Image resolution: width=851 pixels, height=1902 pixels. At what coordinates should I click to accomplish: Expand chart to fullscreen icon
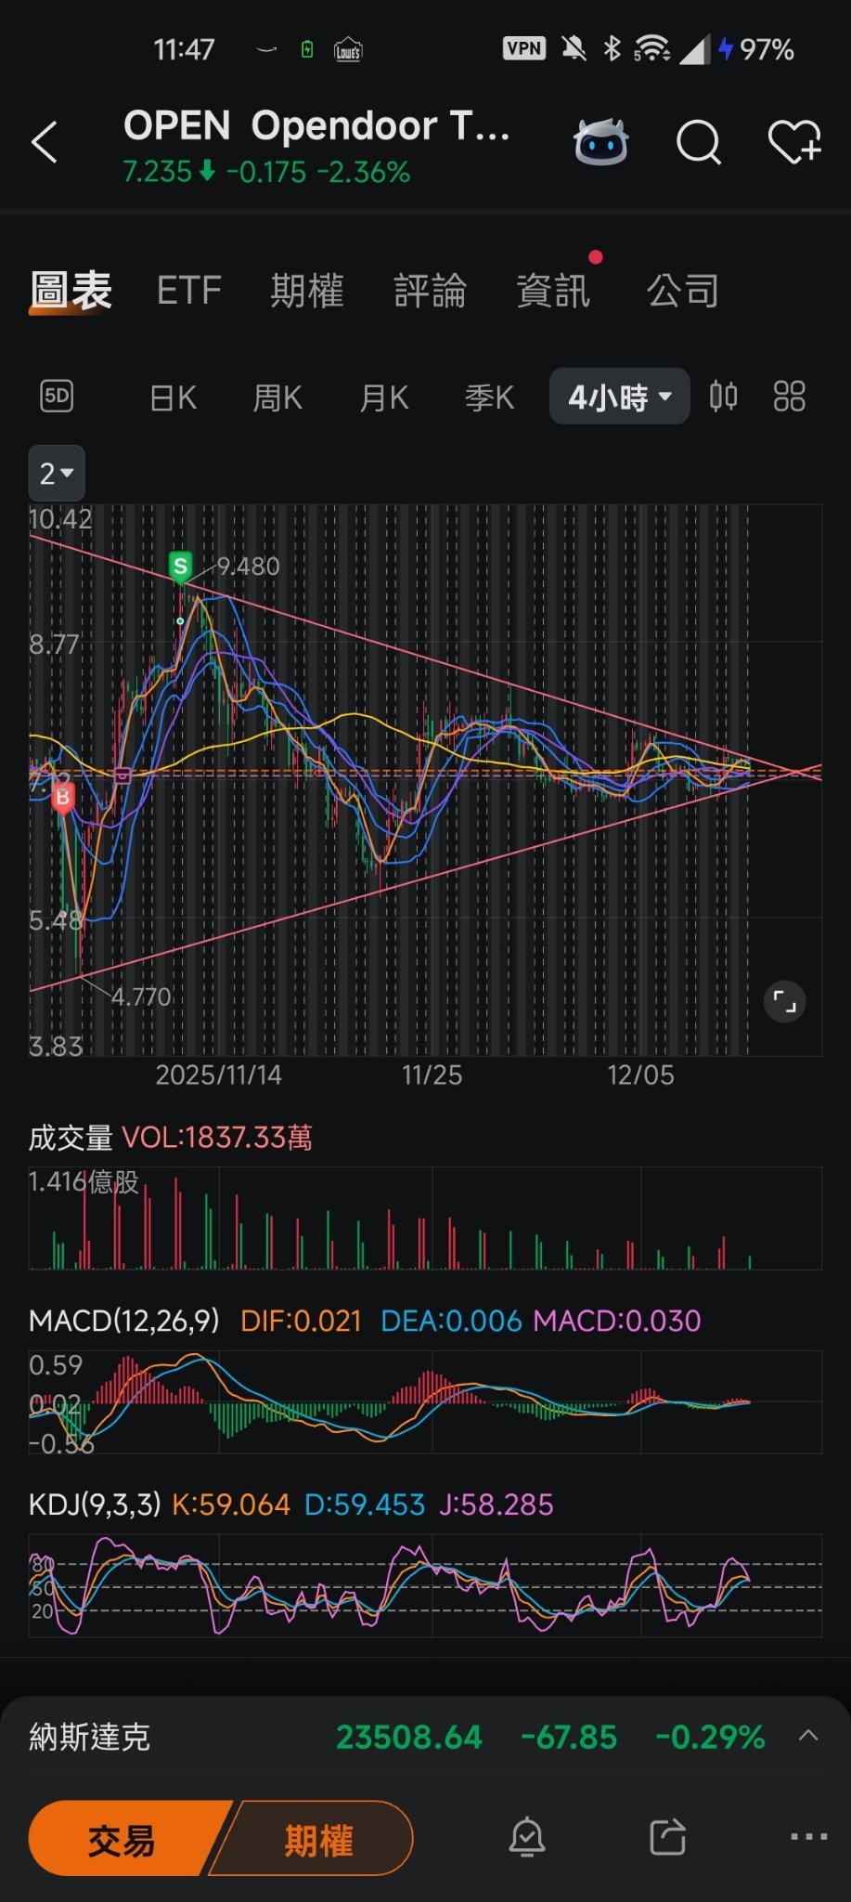coord(784,1002)
